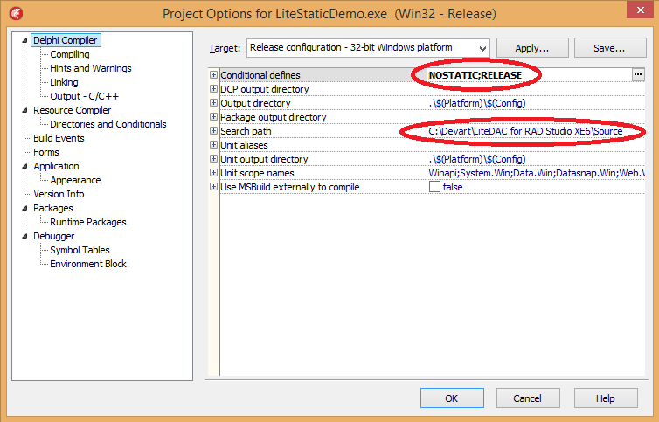659x422 pixels.
Task: Open the ellipsis editor for Conditional defines
Action: (x=638, y=75)
